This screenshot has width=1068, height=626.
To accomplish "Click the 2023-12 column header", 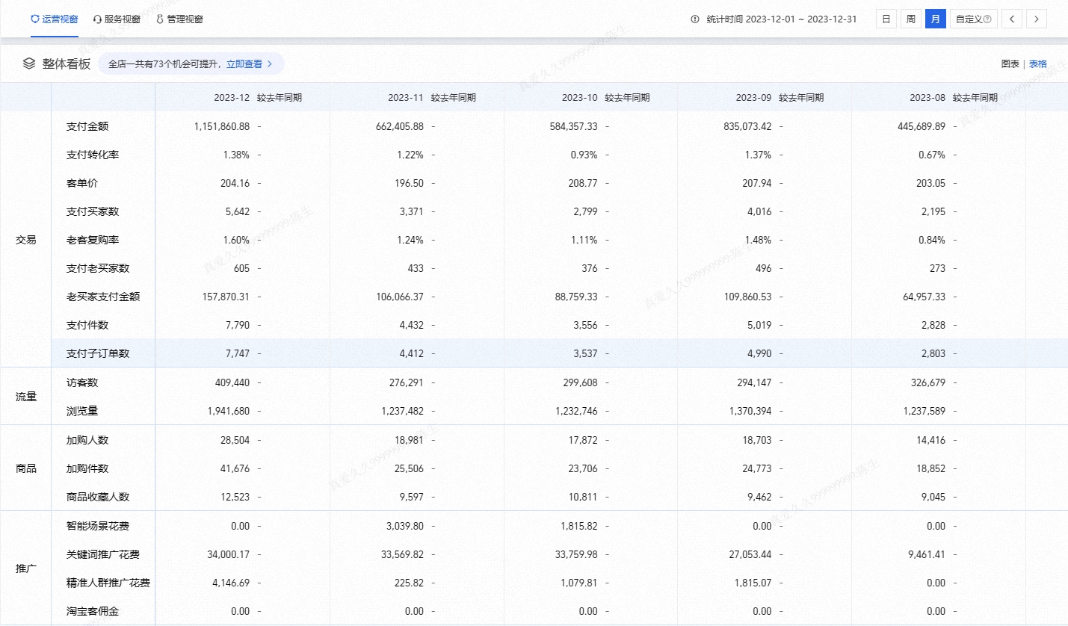I will [x=231, y=97].
